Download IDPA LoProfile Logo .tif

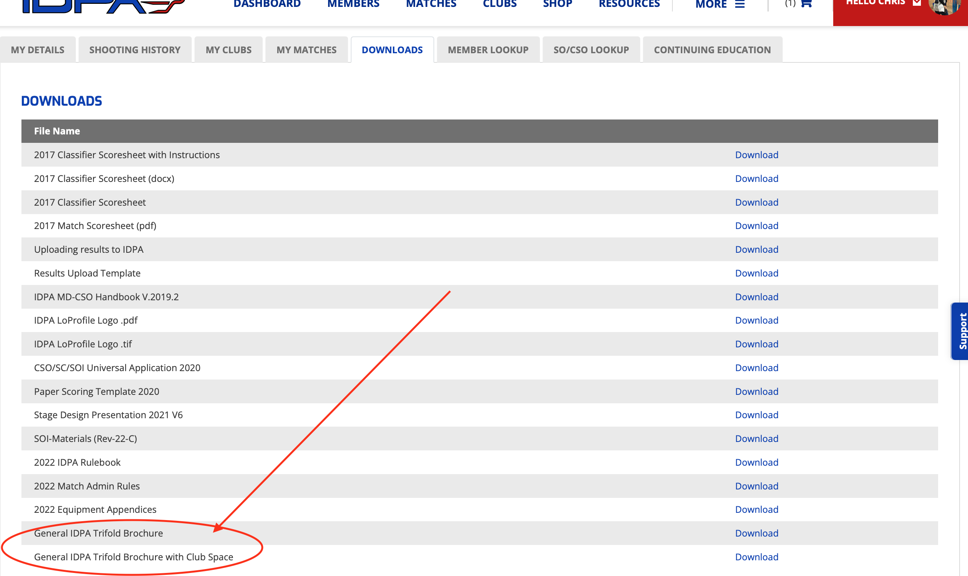click(x=756, y=344)
